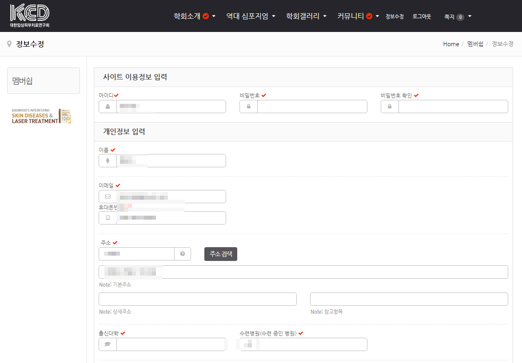
Task: Open the 쪽지 dropdown in header
Action: pos(458,17)
